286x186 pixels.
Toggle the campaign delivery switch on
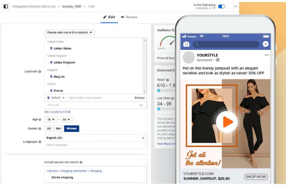[x=222, y=6]
